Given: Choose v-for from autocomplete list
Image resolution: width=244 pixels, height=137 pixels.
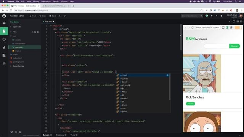Looking at the screenshot, I should (x=143, y=89).
